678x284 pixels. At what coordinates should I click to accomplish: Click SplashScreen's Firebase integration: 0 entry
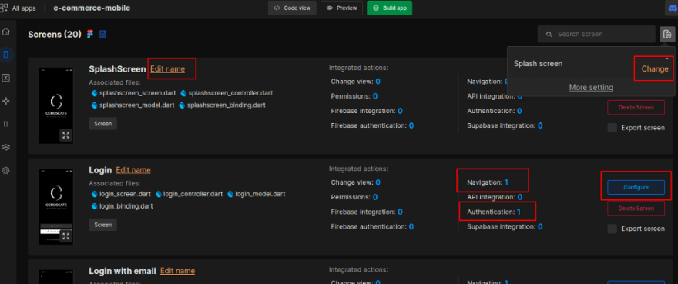(x=367, y=111)
